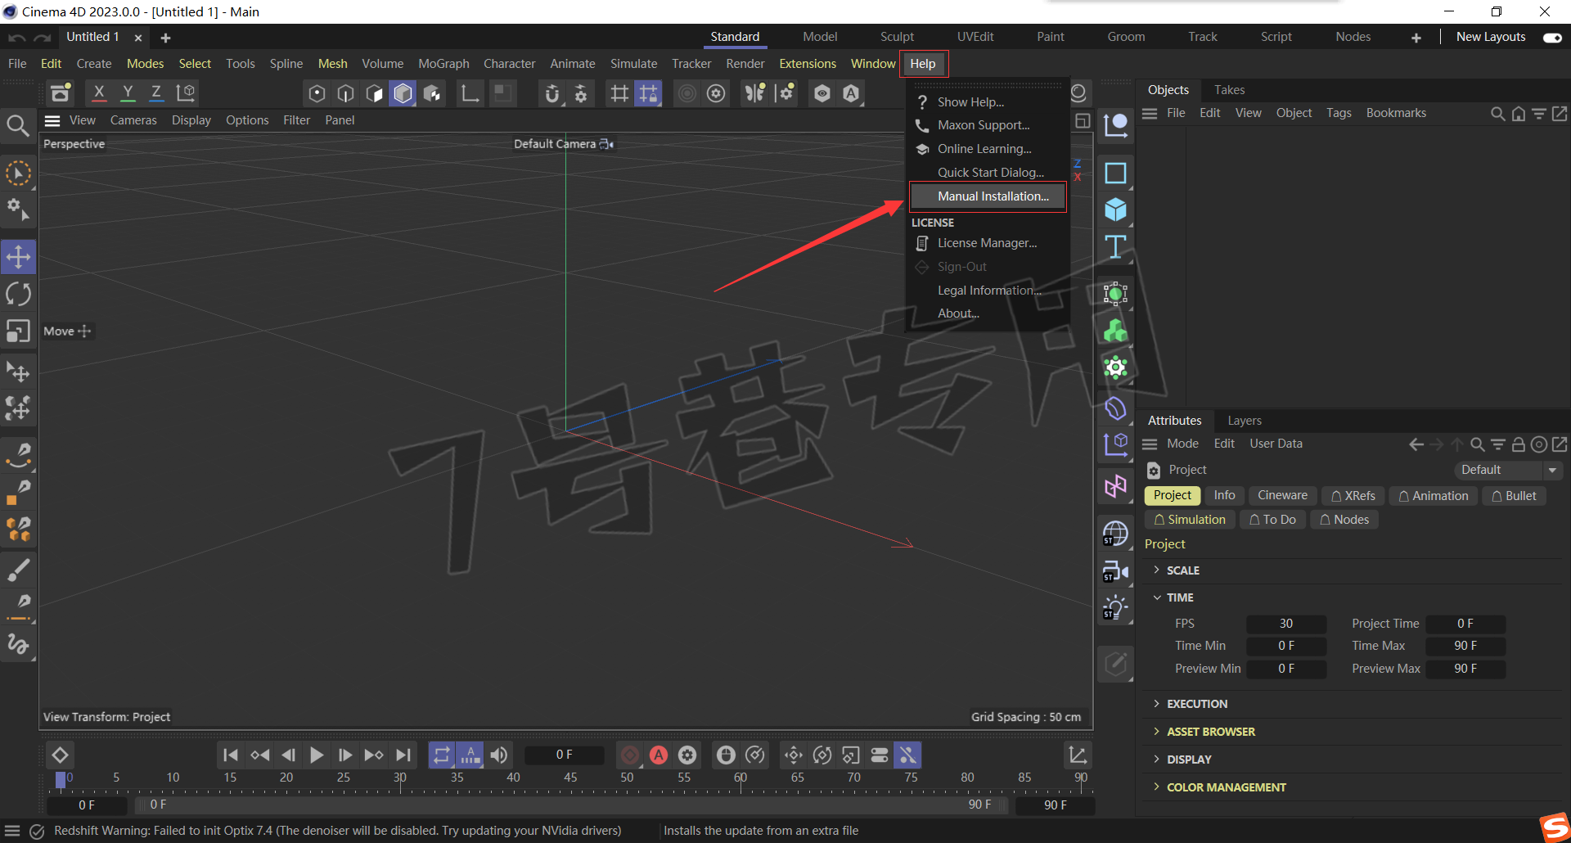Image resolution: width=1571 pixels, height=843 pixels.
Task: Click back arrow in Attributes manager
Action: tap(1416, 444)
